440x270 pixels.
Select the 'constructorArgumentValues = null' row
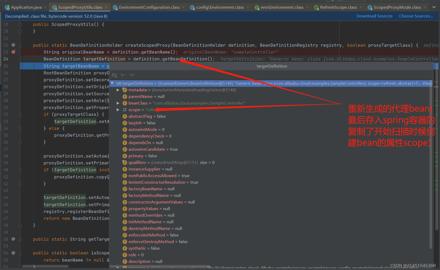point(269,202)
